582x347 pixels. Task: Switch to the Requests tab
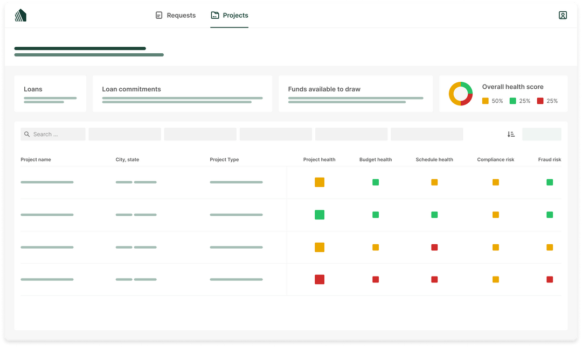coord(181,15)
